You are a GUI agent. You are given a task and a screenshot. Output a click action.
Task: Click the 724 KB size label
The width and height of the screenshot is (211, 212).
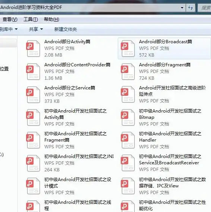[147, 78]
